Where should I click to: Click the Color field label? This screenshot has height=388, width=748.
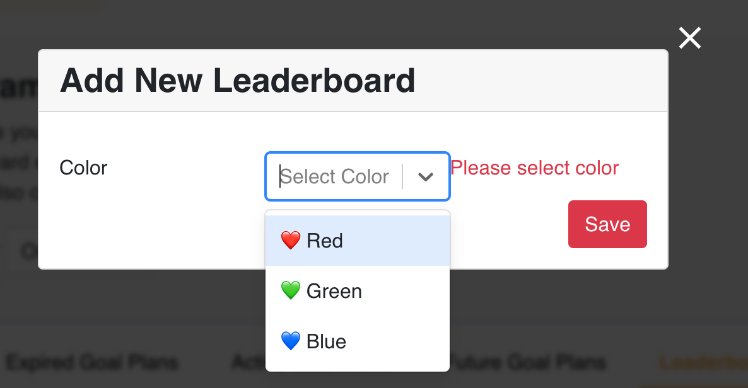tap(83, 168)
